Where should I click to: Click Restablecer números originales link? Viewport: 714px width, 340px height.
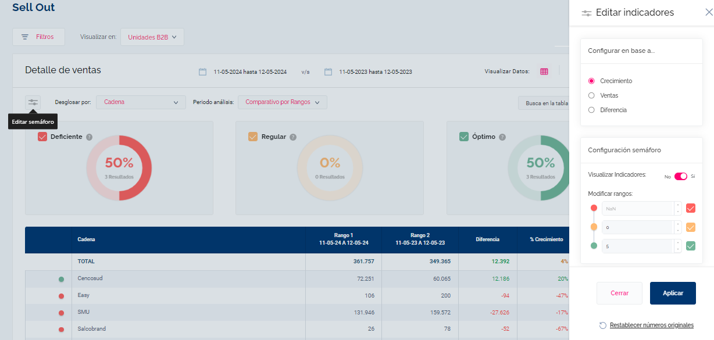click(x=651, y=325)
